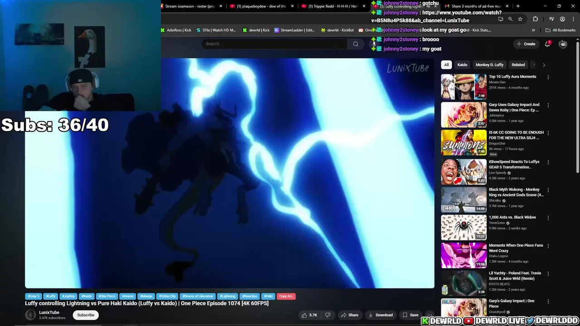Click the #Lightning hashtag chip
Image resolution: width=580 pixels, height=326 pixels.
tap(227, 296)
